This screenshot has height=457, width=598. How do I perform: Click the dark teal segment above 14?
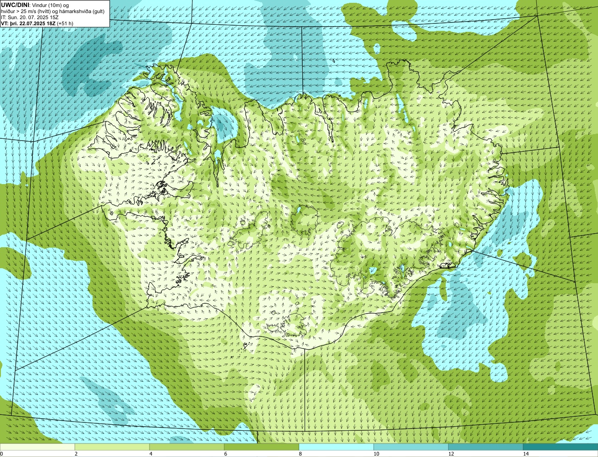tap(561, 447)
